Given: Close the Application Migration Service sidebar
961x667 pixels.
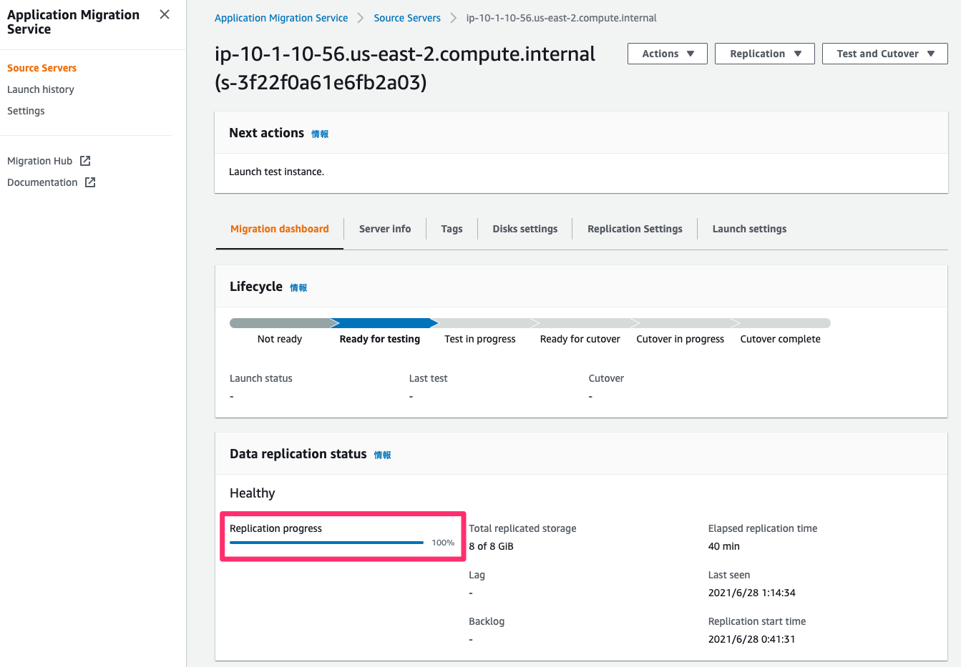Looking at the screenshot, I should tap(165, 14).
